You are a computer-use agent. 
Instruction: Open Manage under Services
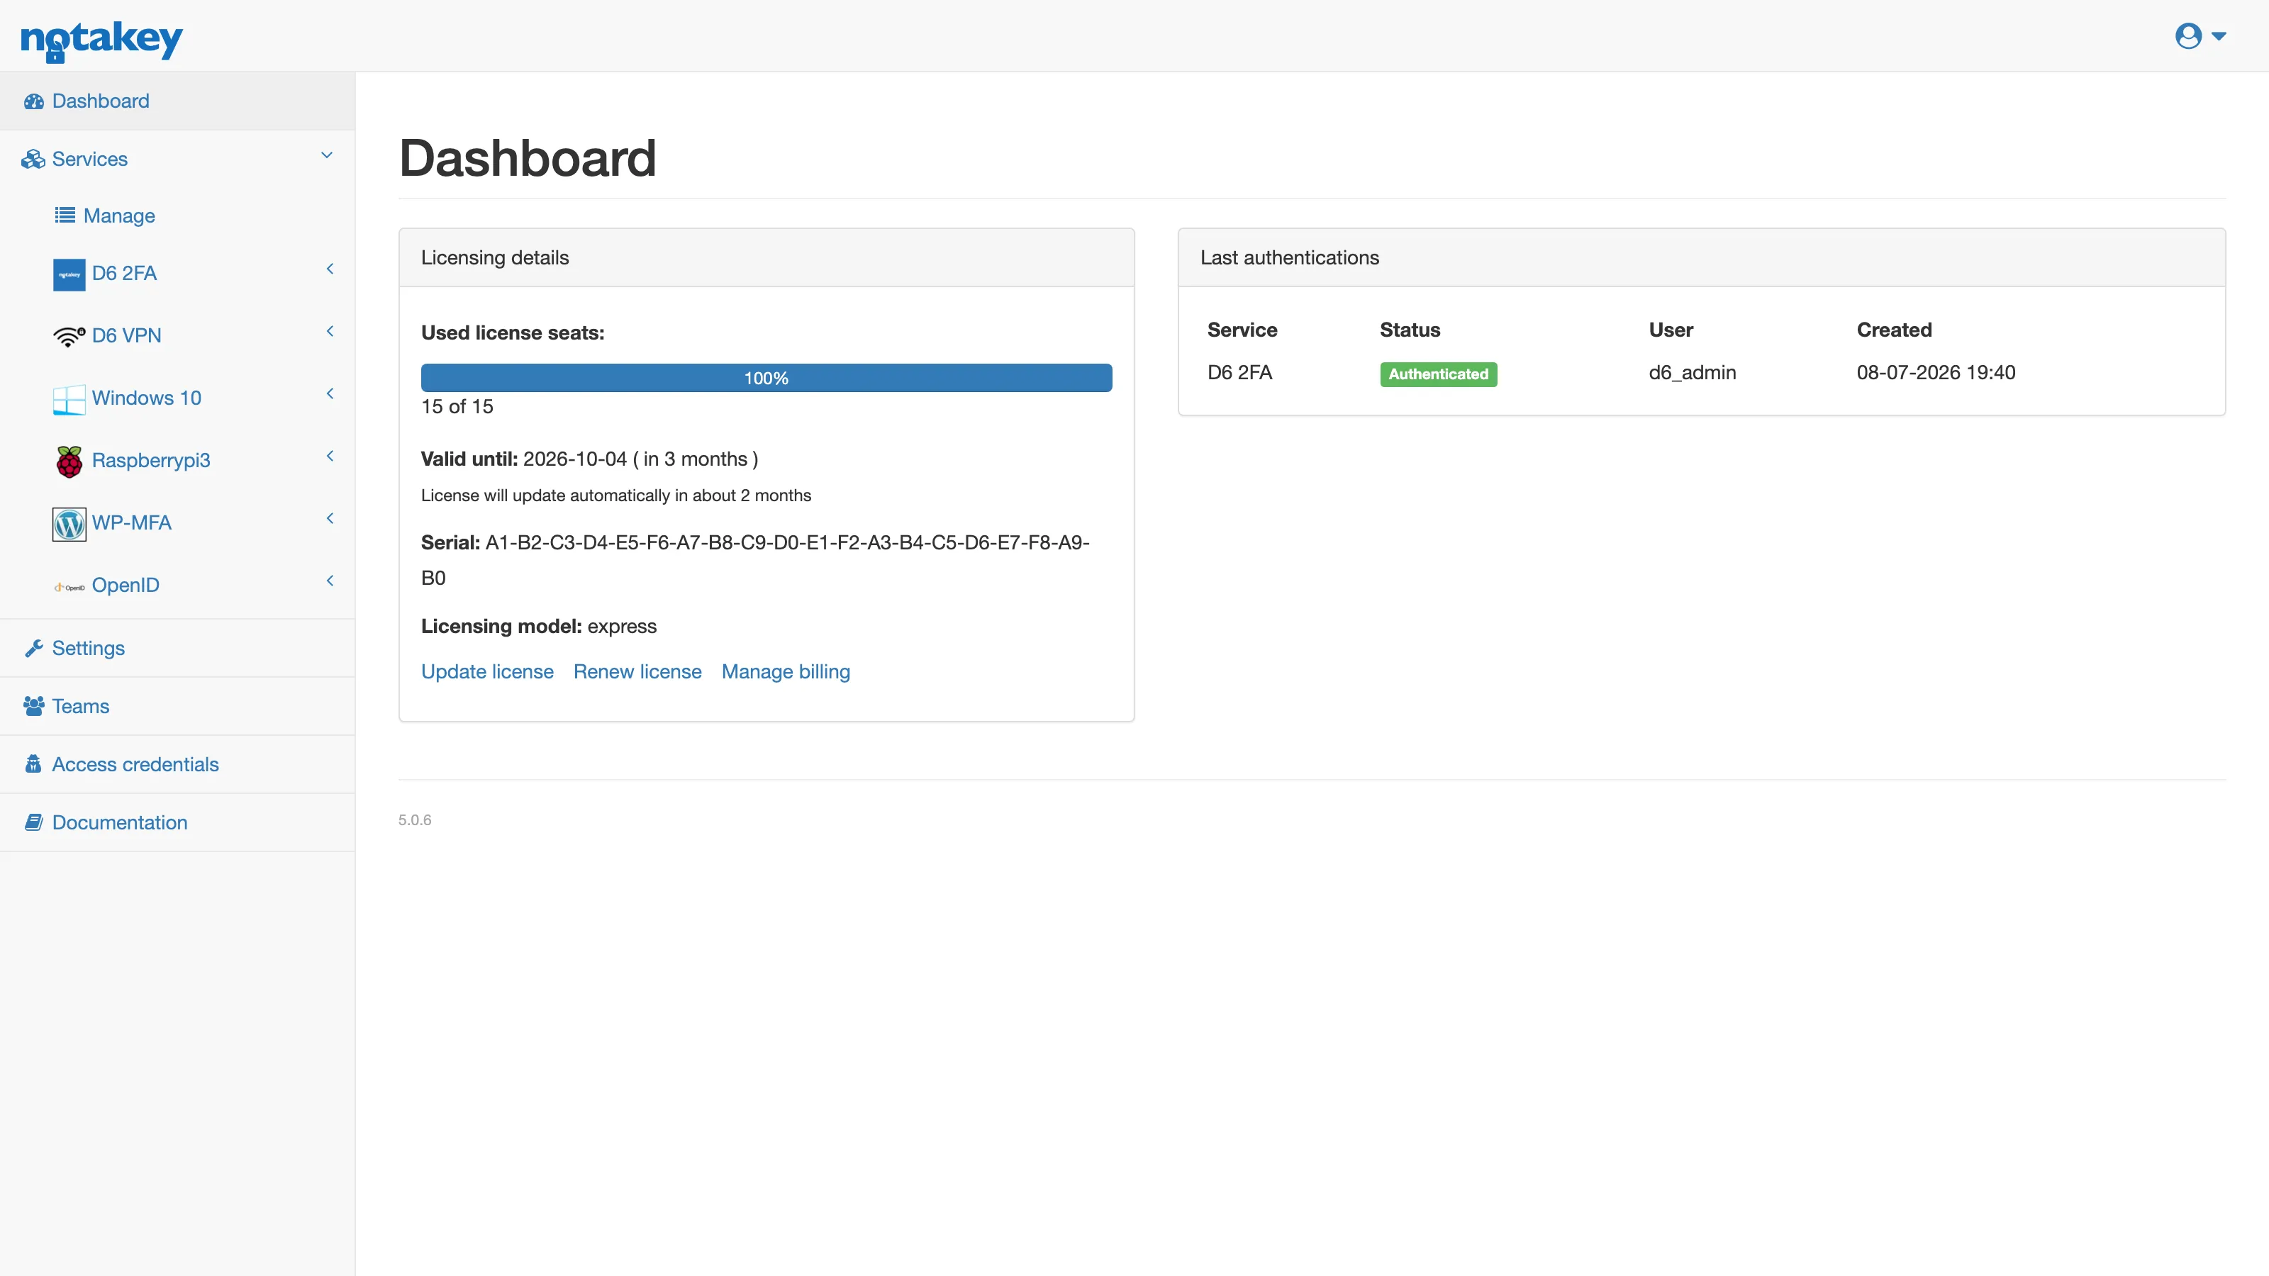pos(119,216)
